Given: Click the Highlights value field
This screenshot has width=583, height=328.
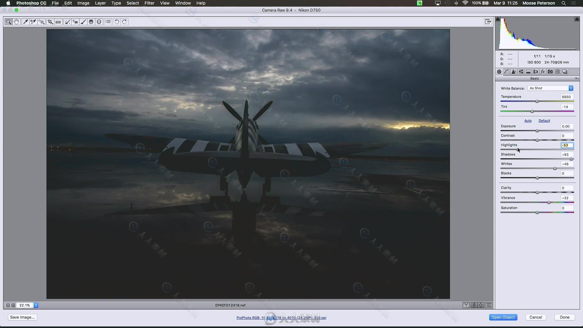Looking at the screenshot, I should pos(567,145).
